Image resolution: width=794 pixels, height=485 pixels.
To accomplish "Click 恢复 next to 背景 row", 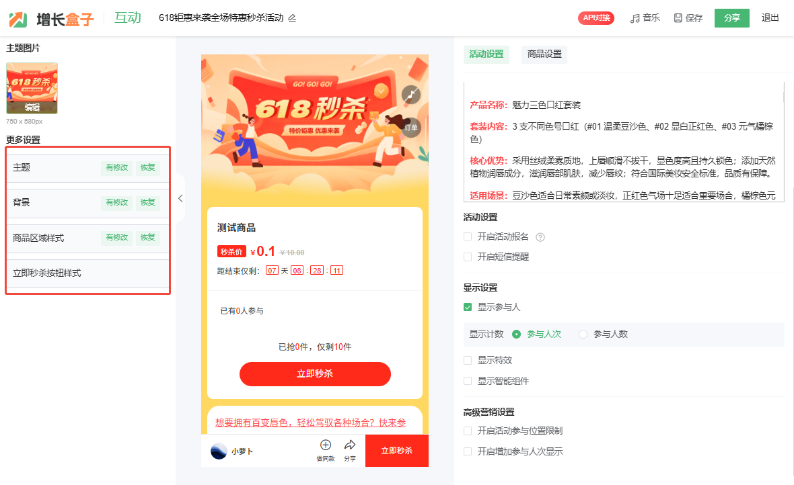I will click(x=148, y=202).
